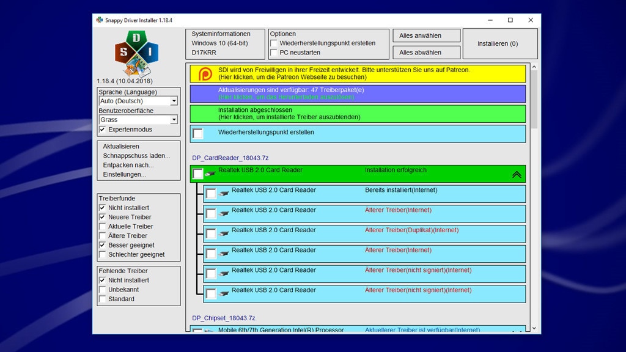This screenshot has width=626, height=352.
Task: Select the Mobile 6th/7th Generation Intel(R) Processor row
Action: coord(358,329)
